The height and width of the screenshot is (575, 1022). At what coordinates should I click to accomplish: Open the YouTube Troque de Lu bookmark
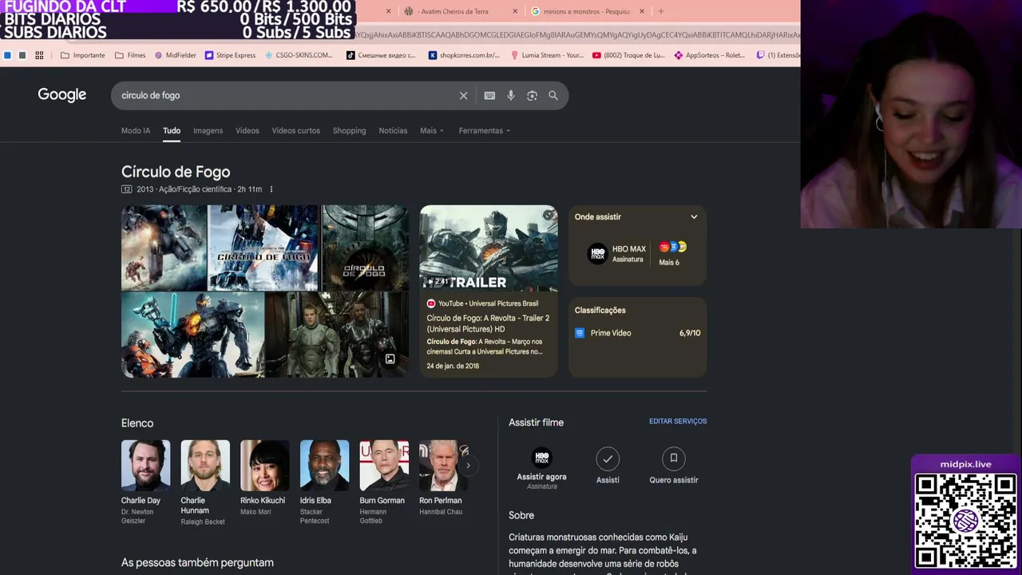628,55
